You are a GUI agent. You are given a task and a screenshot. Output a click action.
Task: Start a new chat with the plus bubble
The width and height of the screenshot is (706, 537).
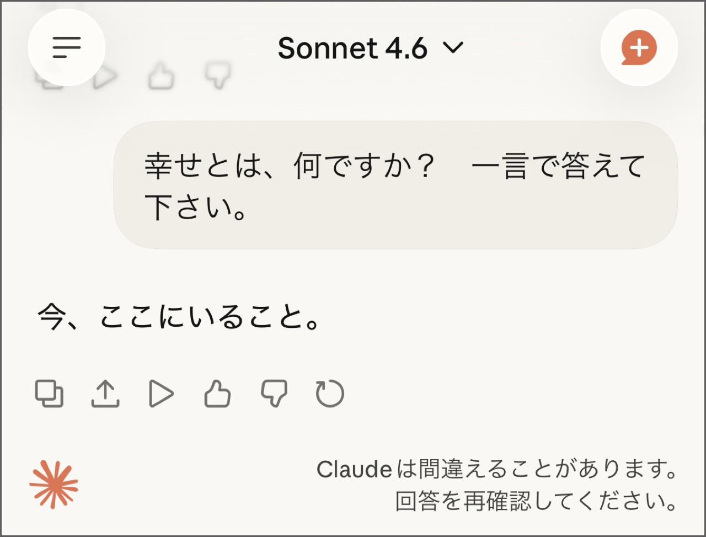(x=639, y=48)
